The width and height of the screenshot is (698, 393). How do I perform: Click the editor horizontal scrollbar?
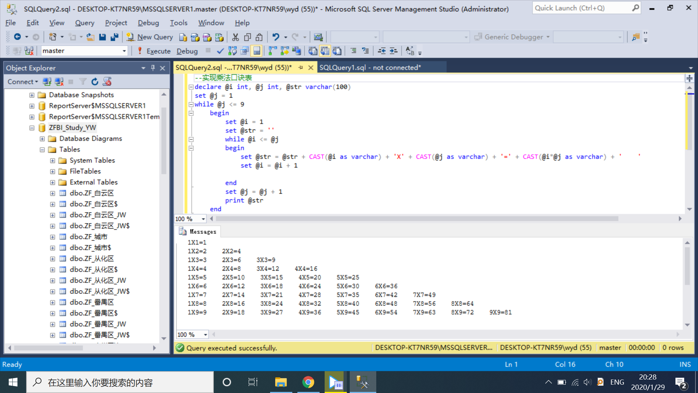pos(417,219)
